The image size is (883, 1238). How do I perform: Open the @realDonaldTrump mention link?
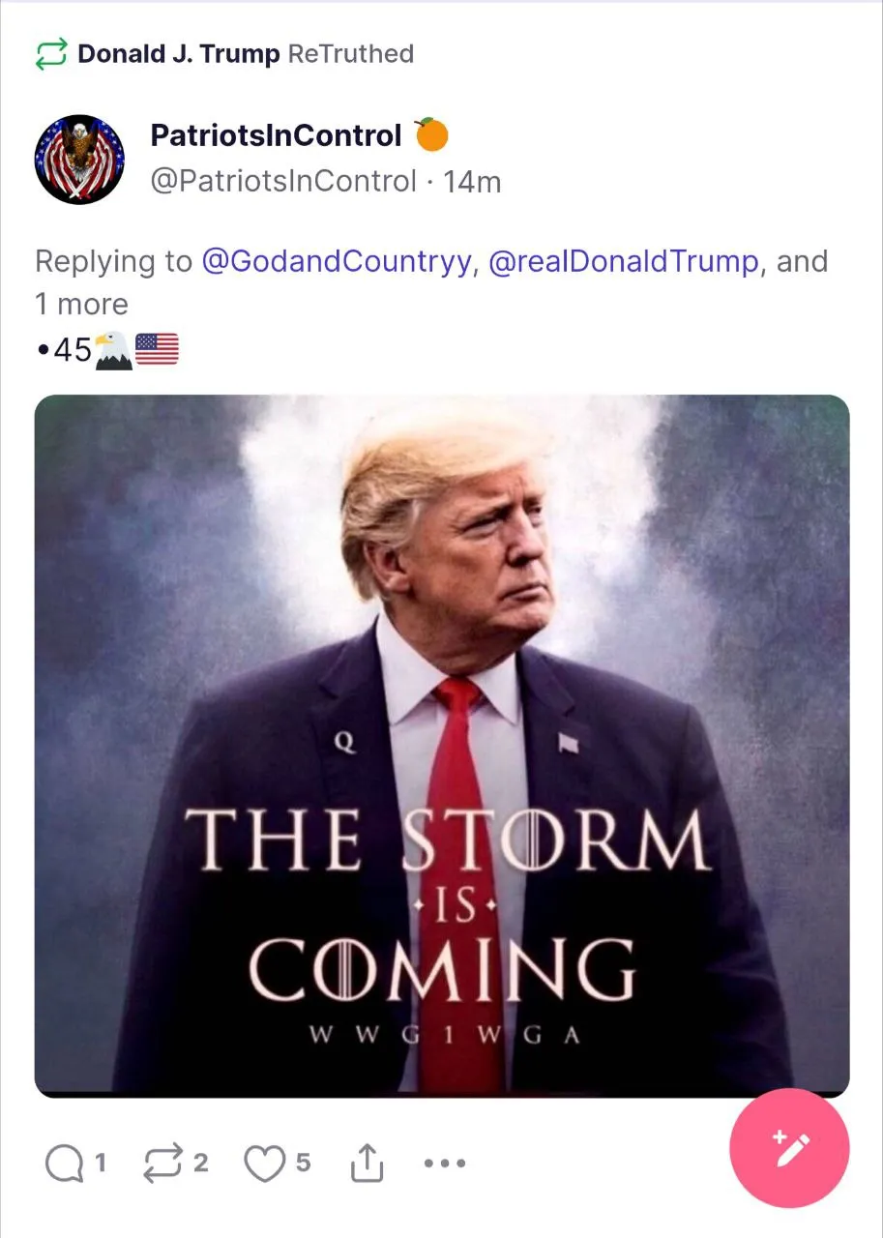[x=624, y=262]
